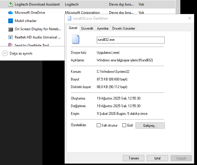This screenshot has width=197, height=165.
Task: Click the large rundll32.exe file icon
Action: 76,39
